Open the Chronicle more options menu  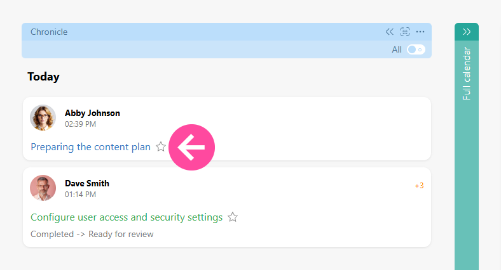[x=420, y=32]
